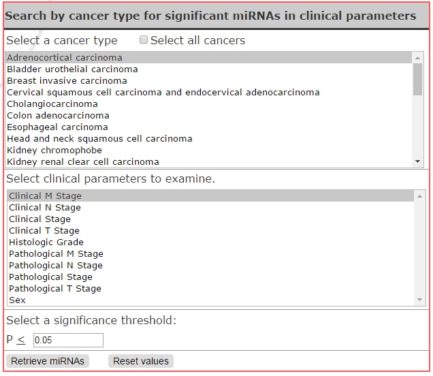Click the cancer list scroll-down arrow

pyautogui.click(x=417, y=161)
